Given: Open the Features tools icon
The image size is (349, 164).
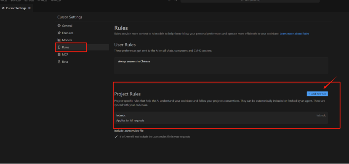Looking at the screenshot, I should click(59, 33).
